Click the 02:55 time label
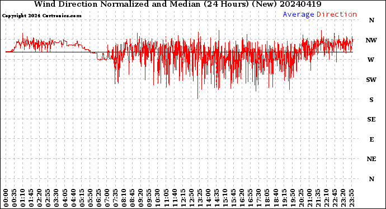The image size is (386, 209). [48, 198]
